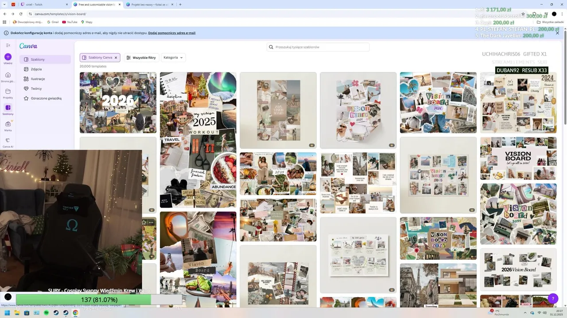Switch to ciriell Twitch tab
Image resolution: width=567 pixels, height=318 pixels.
tap(44, 4)
